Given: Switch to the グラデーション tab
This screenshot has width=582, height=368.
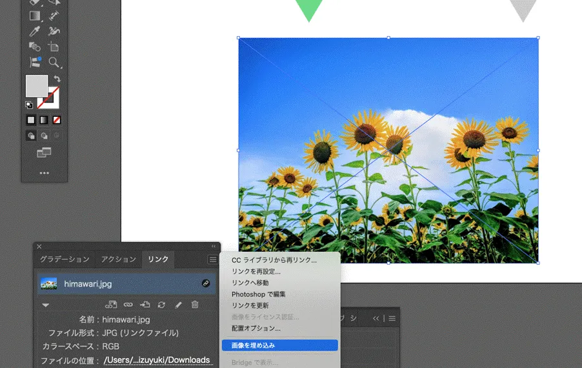Looking at the screenshot, I should pyautogui.click(x=65, y=260).
